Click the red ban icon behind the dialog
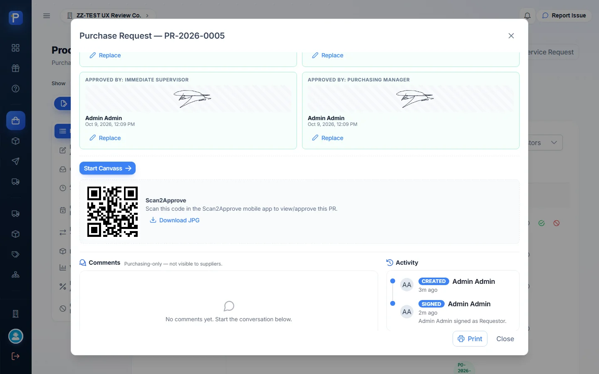Image resolution: width=599 pixels, height=374 pixels. point(557,223)
